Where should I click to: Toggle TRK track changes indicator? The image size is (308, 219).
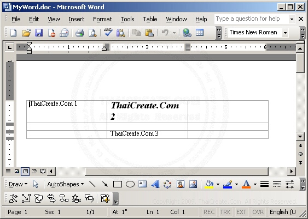pos(225,212)
